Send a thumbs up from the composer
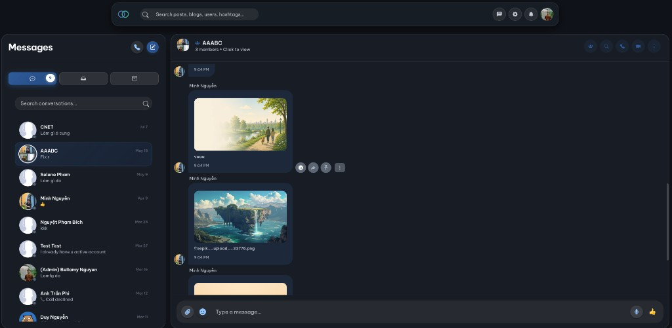 (652, 312)
